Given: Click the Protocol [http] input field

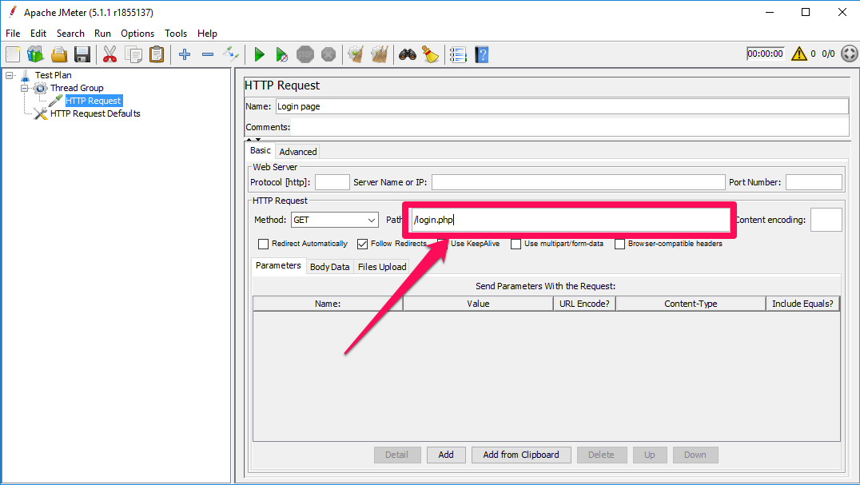Looking at the screenshot, I should [332, 182].
